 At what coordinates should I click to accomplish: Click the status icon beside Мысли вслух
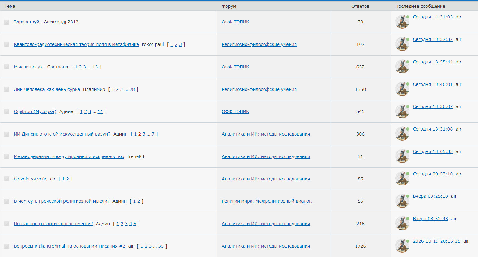point(7,67)
